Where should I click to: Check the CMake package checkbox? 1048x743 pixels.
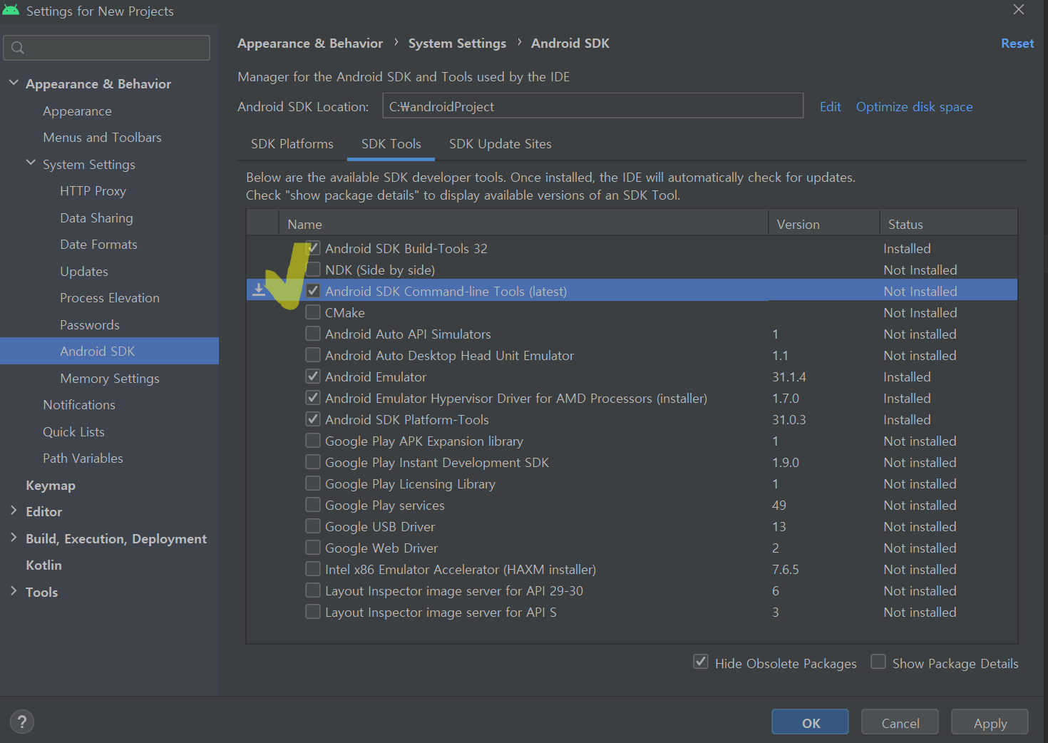pyautogui.click(x=313, y=312)
